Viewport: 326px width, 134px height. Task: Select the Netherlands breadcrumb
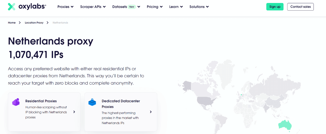(60, 23)
